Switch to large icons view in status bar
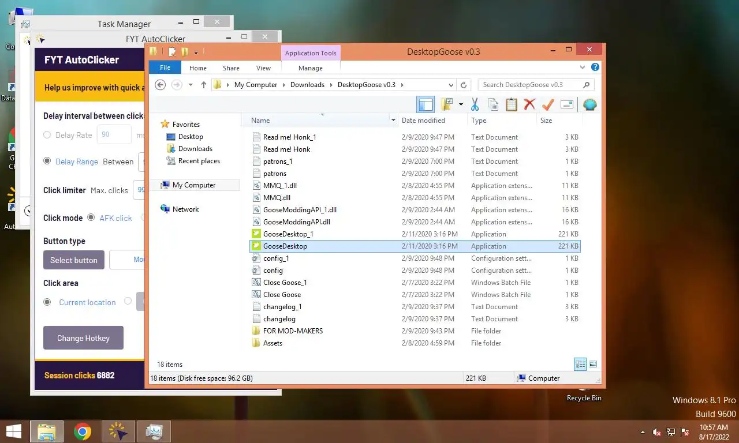 pyautogui.click(x=593, y=364)
